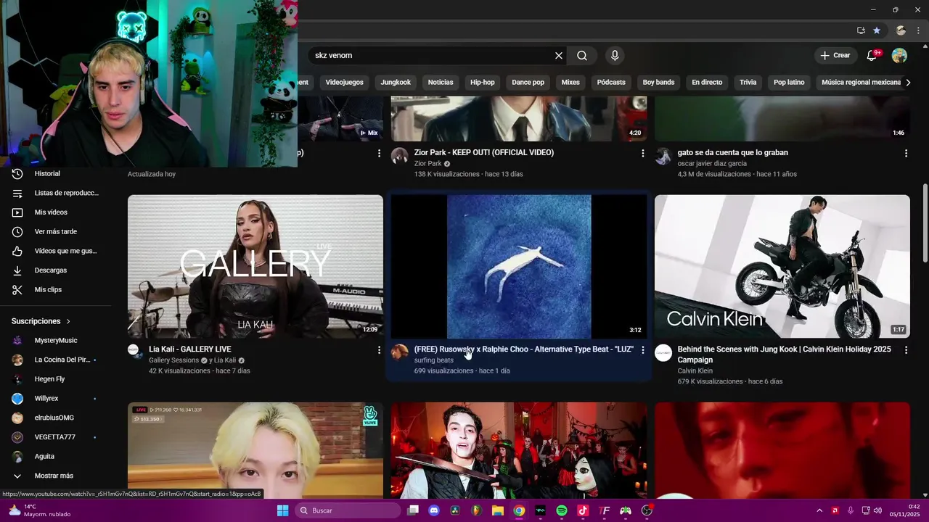Image resolution: width=929 pixels, height=522 pixels.
Task: Open the options menu of the Mix card
Action: click(x=379, y=153)
